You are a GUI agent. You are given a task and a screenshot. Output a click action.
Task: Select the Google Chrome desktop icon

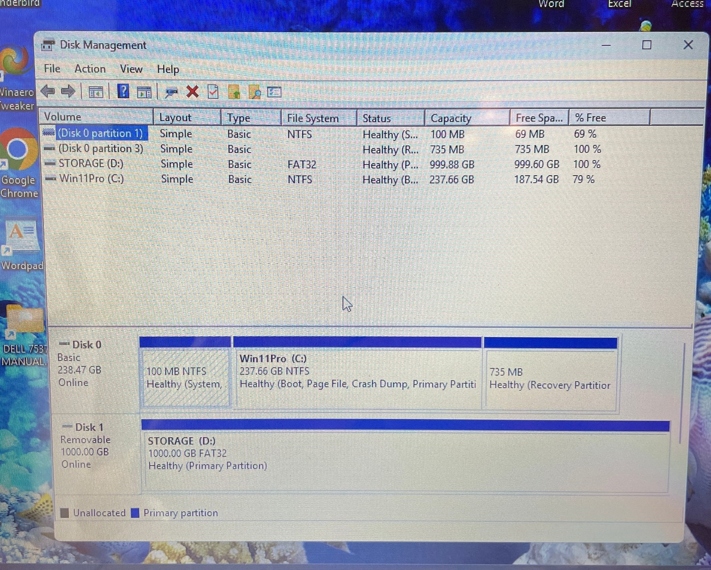click(x=18, y=164)
